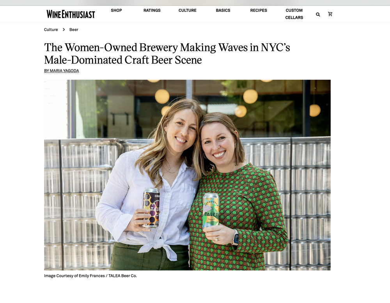Open the Shop menu
Image resolution: width=390 pixels, height=303 pixels.
pyautogui.click(x=116, y=11)
